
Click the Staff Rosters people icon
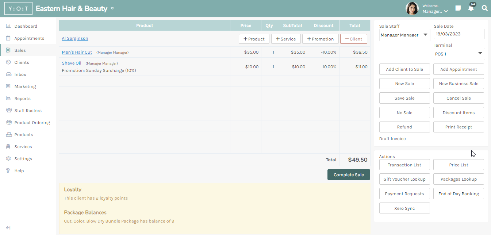pyautogui.click(x=8, y=111)
